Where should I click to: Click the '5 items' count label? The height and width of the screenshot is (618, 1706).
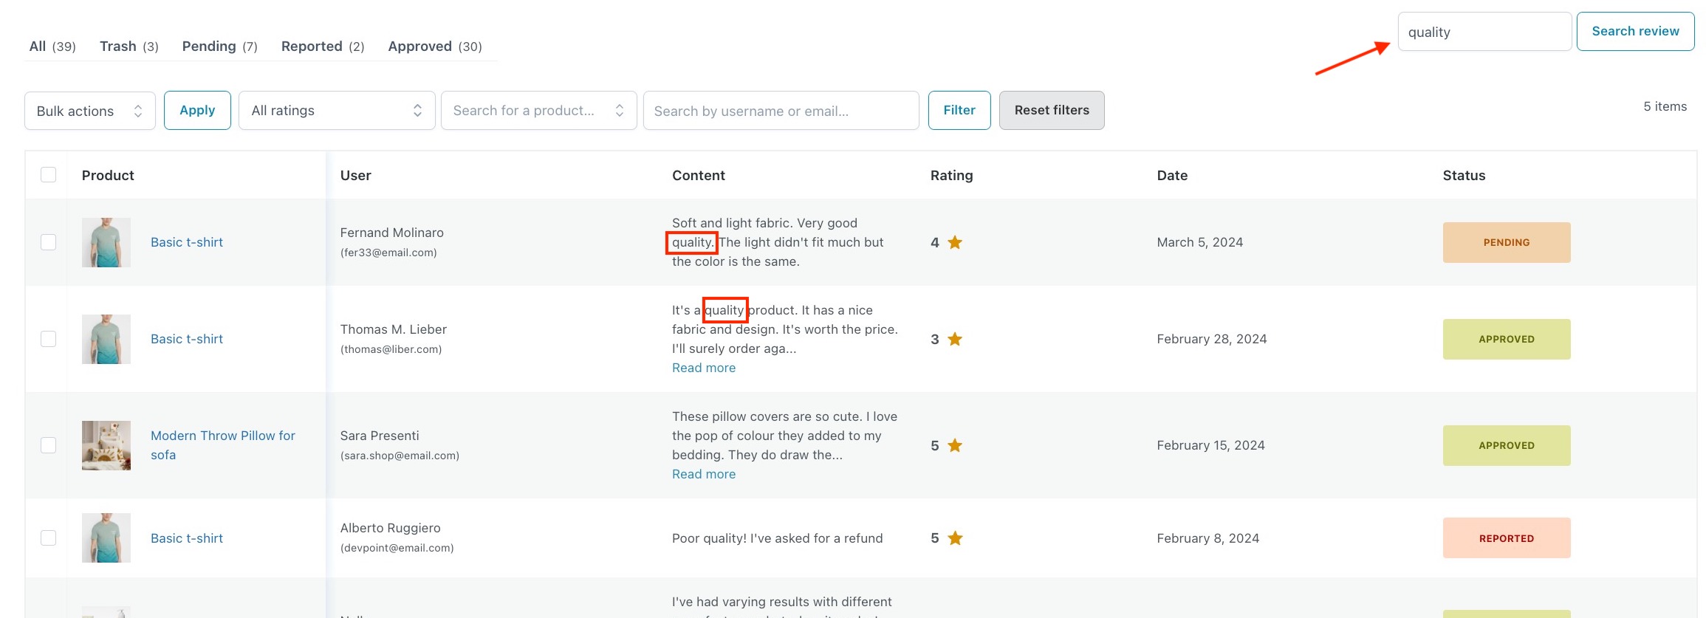click(x=1665, y=106)
